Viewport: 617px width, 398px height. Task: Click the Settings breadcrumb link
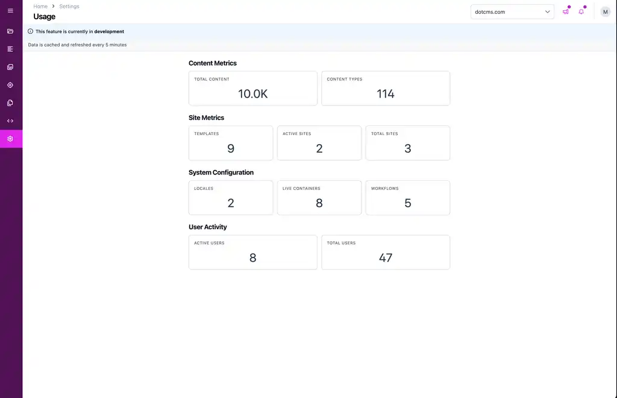(69, 6)
